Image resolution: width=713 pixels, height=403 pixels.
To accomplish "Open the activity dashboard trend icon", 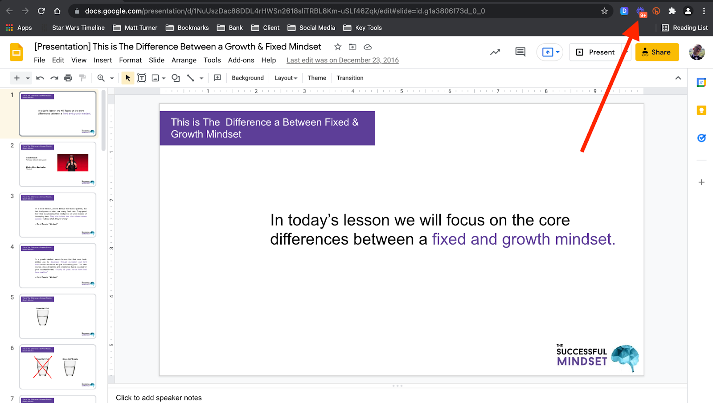I will coord(495,52).
